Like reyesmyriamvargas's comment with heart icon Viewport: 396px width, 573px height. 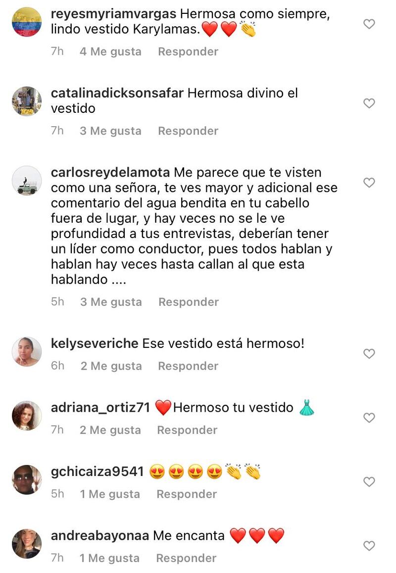[369, 24]
